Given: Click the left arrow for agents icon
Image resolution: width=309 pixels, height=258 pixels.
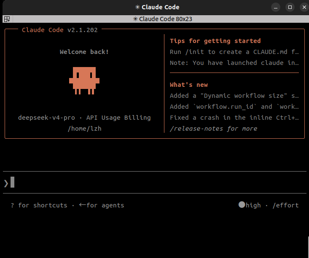Looking at the screenshot, I should point(82,205).
